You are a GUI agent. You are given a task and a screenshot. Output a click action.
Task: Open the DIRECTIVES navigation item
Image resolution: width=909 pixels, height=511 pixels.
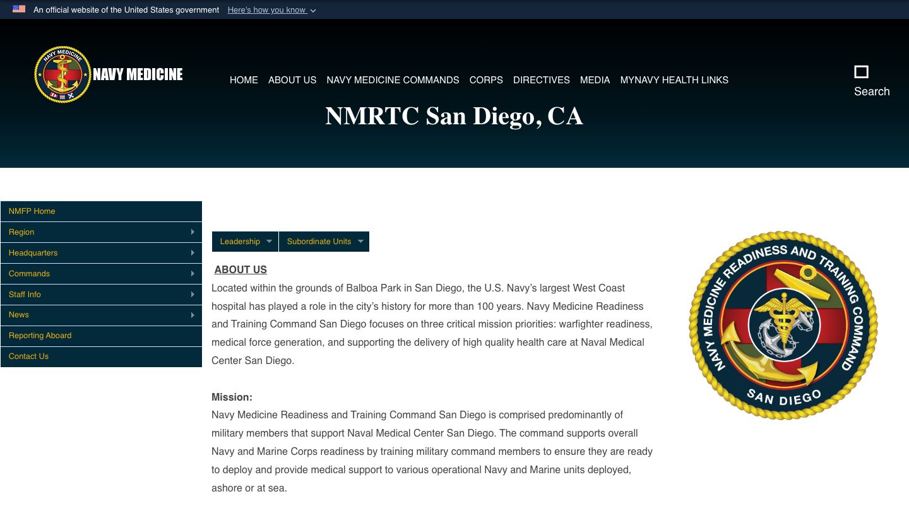coord(541,80)
